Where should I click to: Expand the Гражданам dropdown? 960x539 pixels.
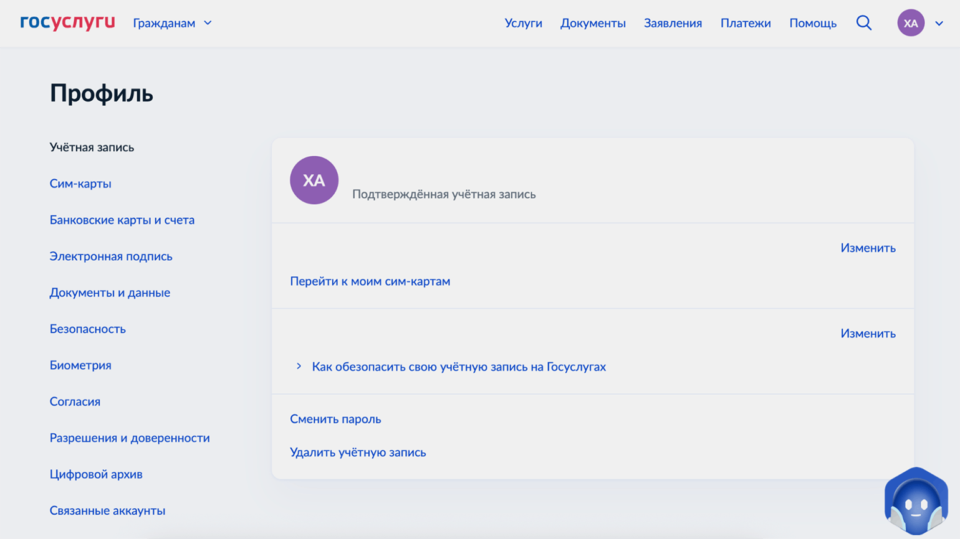[x=172, y=23]
